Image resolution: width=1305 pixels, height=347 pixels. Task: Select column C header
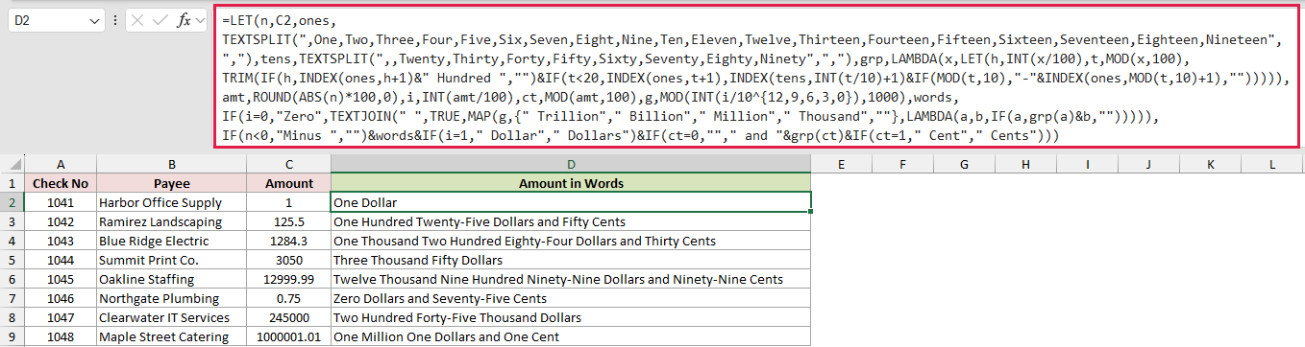click(288, 164)
